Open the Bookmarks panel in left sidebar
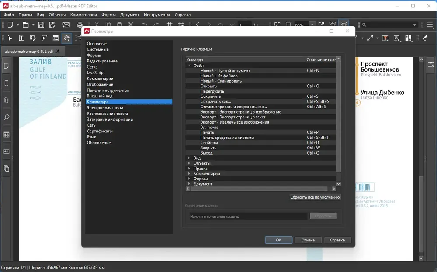 point(7,83)
